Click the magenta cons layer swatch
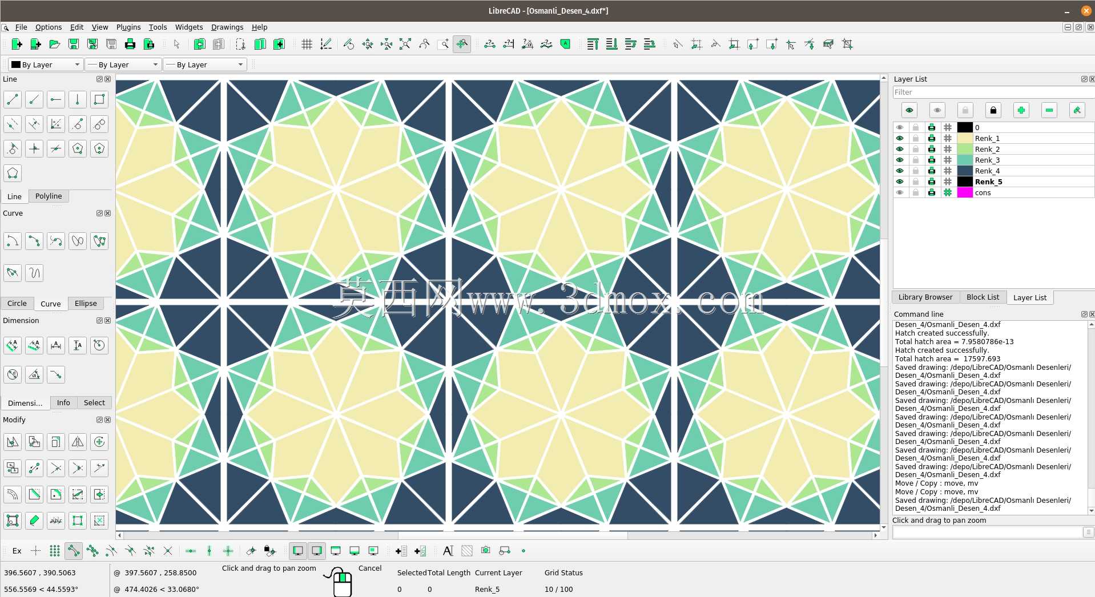Image resolution: width=1095 pixels, height=597 pixels. click(965, 192)
